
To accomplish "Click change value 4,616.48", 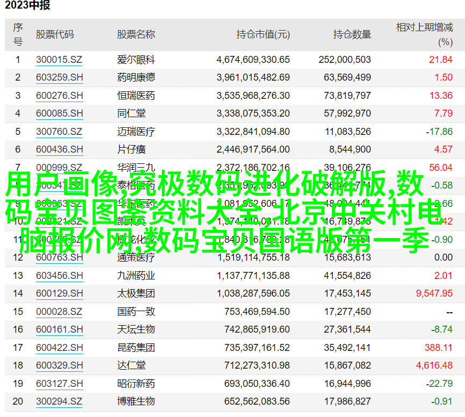I will (434, 365).
